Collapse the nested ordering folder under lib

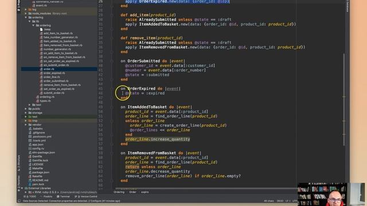coord(33,25)
